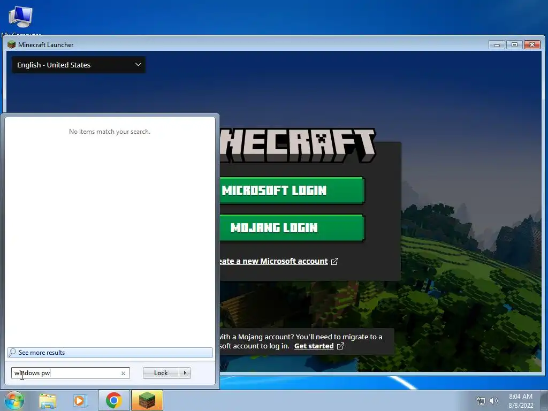Click the magnifier icon beside See more results
Viewport: 548px width, 411px height.
tap(12, 352)
